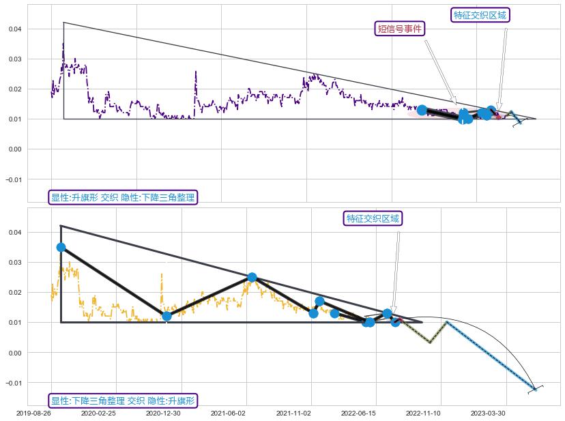Click the 显性:升旗形 交织 隐性:下降三角整理 label
Screen dimensions: 565x421
[x=124, y=197]
